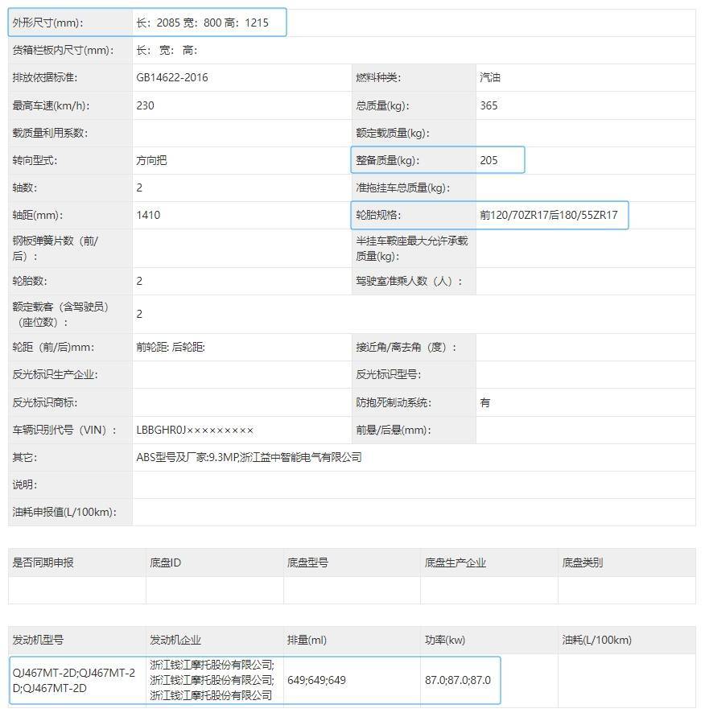Click the 排放依据标准 label

(45, 78)
